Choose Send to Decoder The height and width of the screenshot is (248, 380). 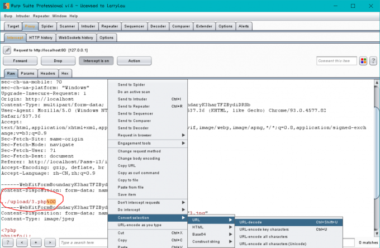click(x=148, y=128)
